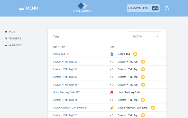The height and width of the screenshot is (118, 188).
Task: Click the Tag type dropdown arrow
Action: pyautogui.click(x=158, y=36)
